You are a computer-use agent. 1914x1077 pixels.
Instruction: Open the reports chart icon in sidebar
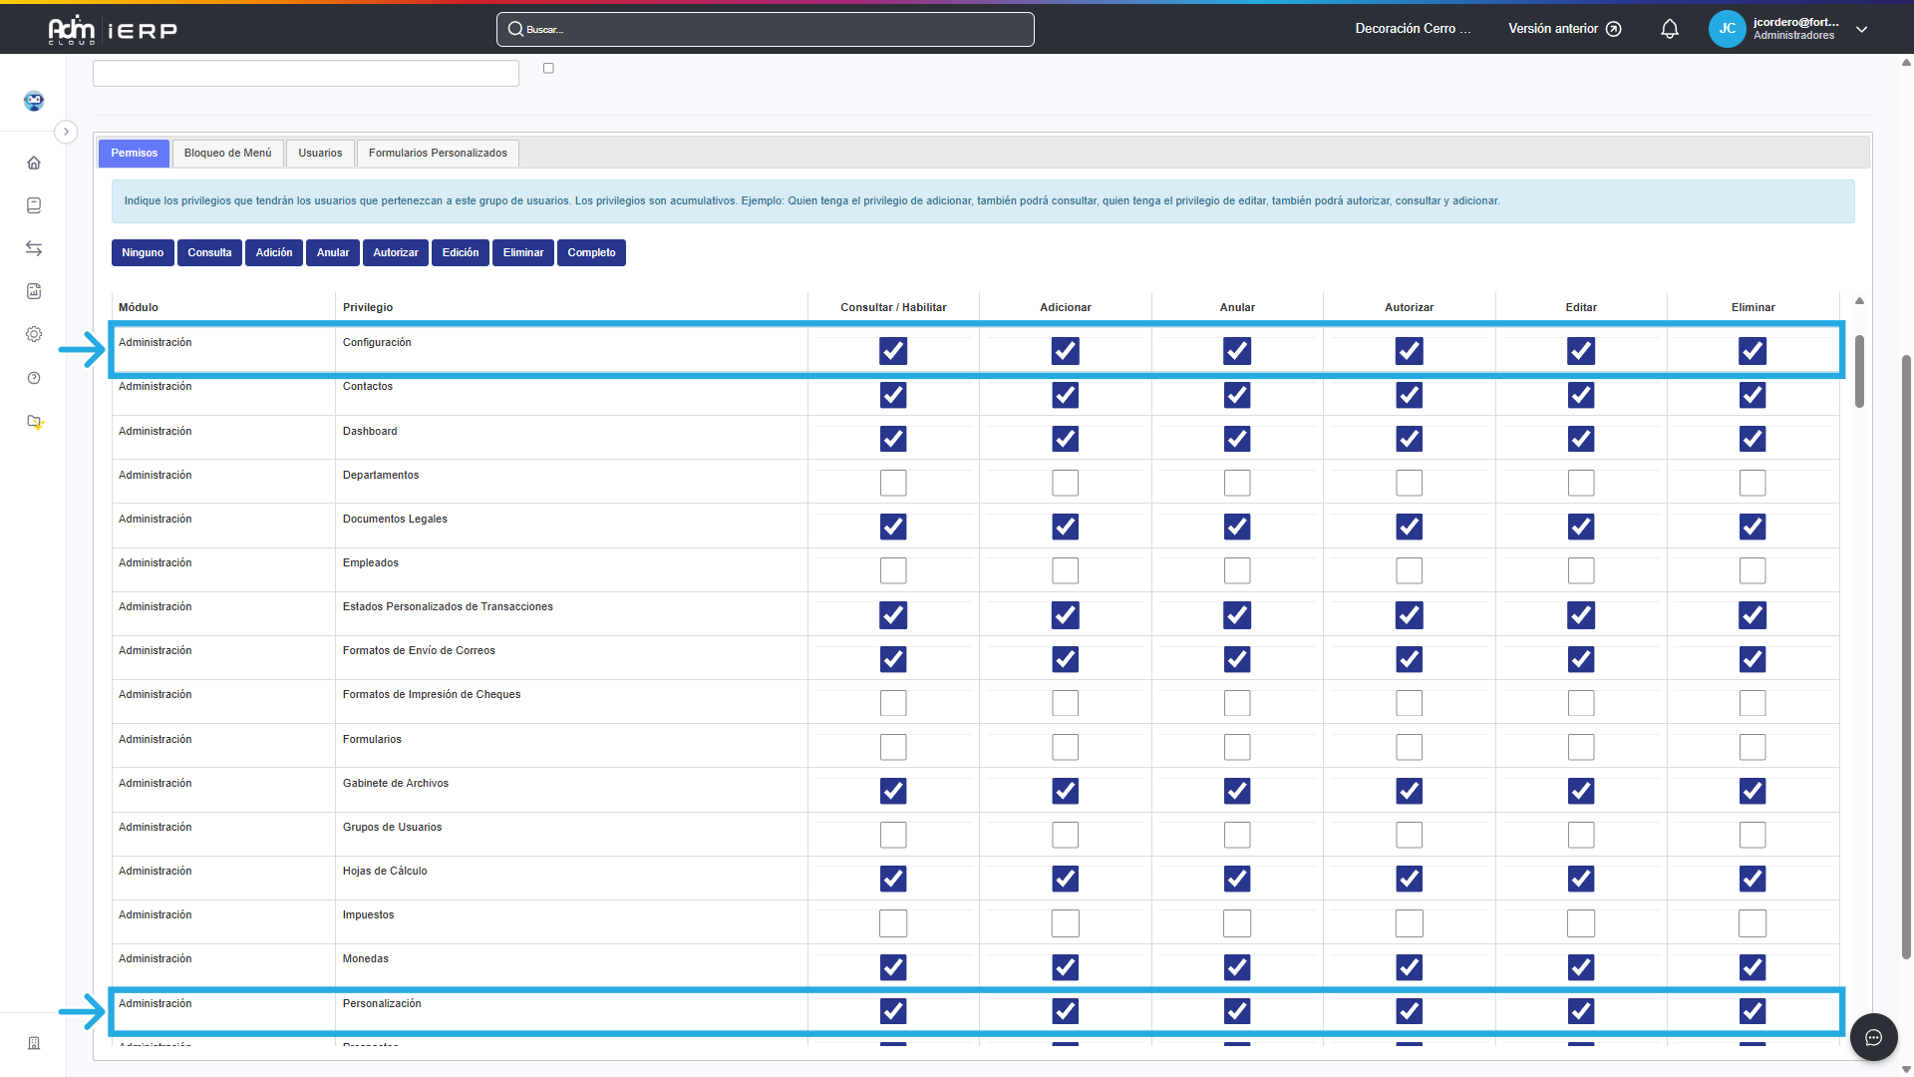point(34,291)
